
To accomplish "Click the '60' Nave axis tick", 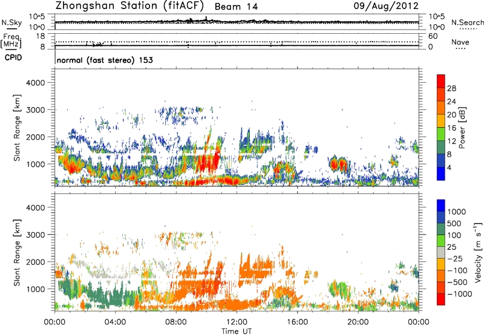I will tap(433, 36).
